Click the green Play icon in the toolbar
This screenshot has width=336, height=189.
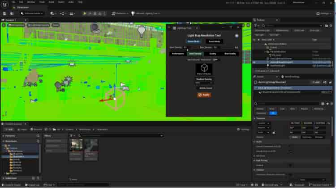(85, 13)
